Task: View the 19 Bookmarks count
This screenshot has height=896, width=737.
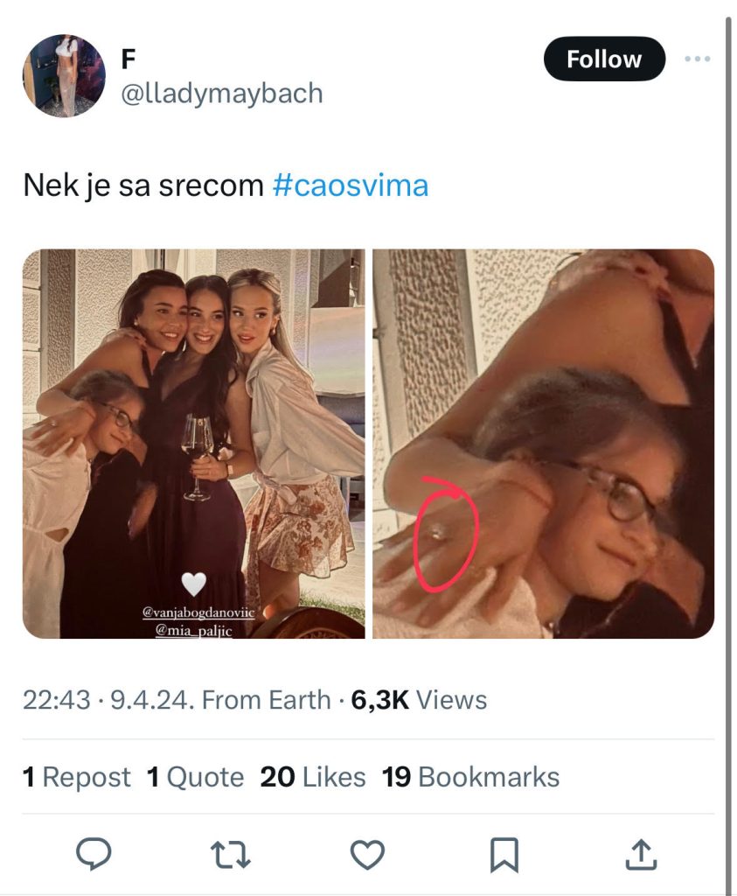Action: (x=470, y=777)
